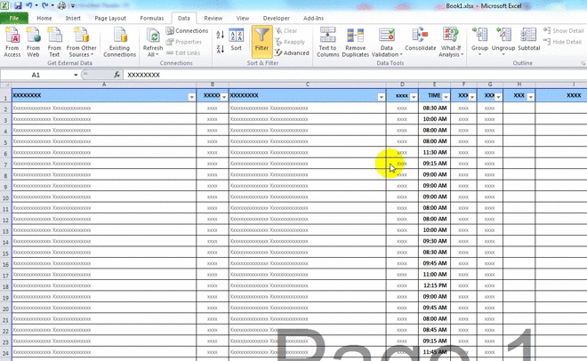Open column H filter dropdown
The image size is (587, 361).
coord(530,97)
